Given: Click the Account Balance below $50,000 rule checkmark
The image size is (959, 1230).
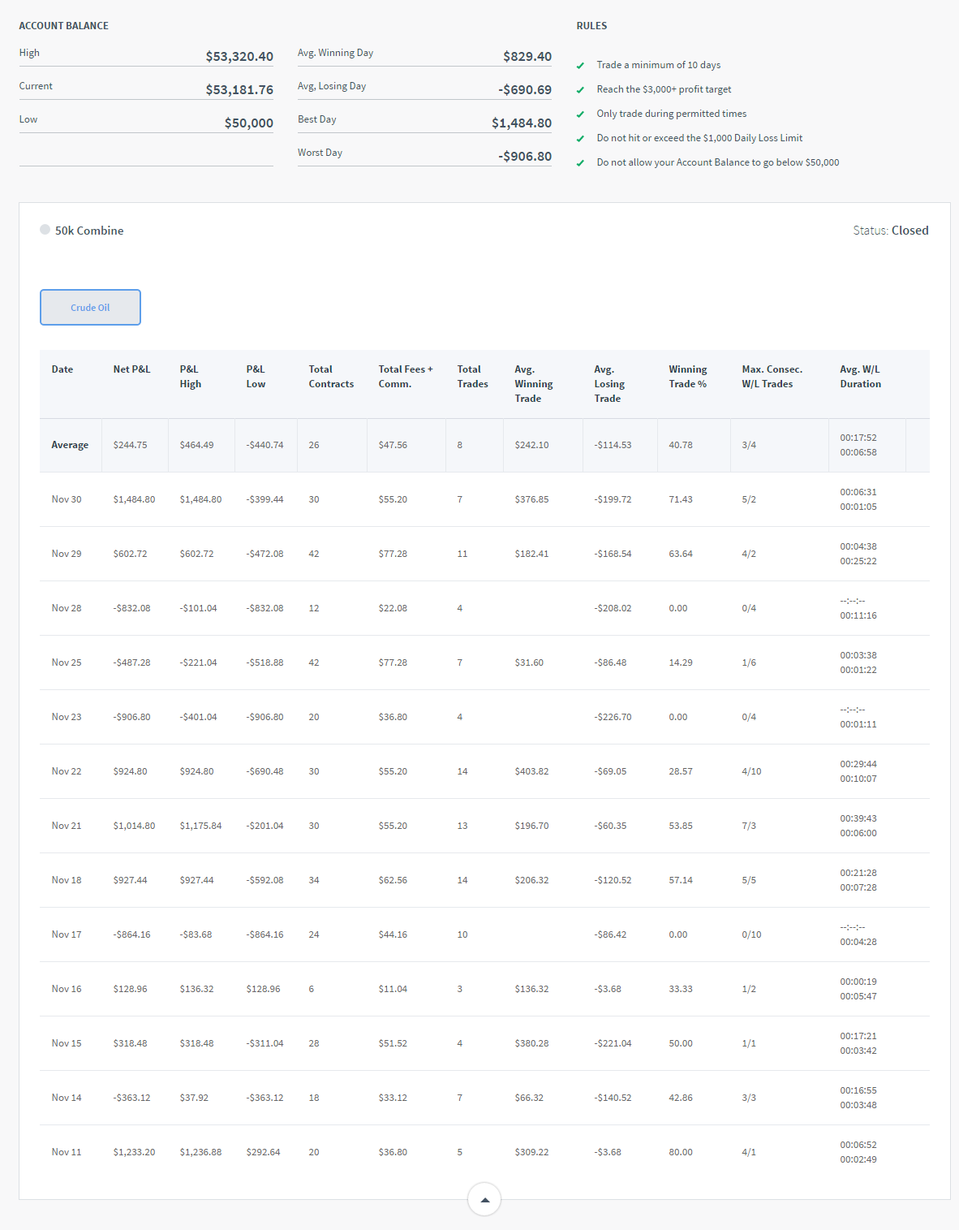Looking at the screenshot, I should click(x=580, y=163).
